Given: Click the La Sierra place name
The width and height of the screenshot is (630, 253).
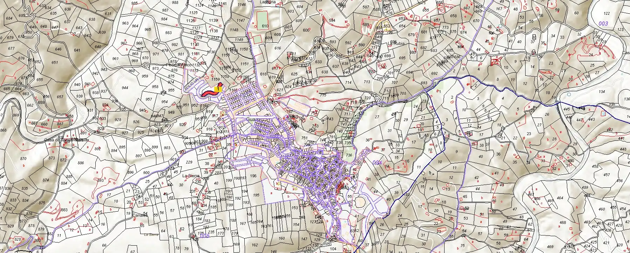Looking at the screenshot, I should (x=191, y=176).
